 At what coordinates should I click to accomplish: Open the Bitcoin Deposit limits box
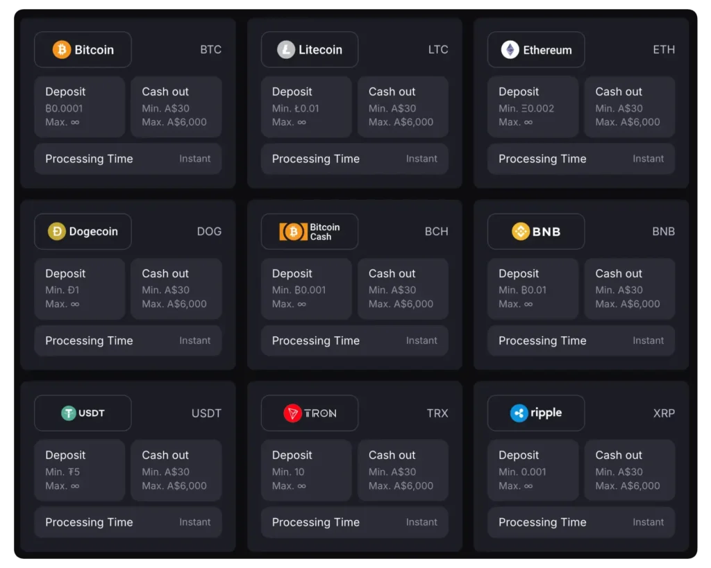pos(79,107)
